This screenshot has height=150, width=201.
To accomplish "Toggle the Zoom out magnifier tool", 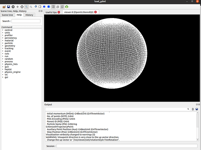I will click(x=26, y=7).
